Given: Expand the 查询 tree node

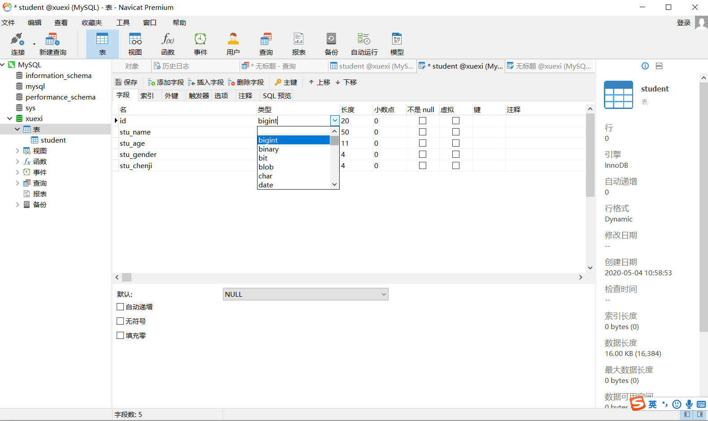Looking at the screenshot, I should click(x=17, y=183).
